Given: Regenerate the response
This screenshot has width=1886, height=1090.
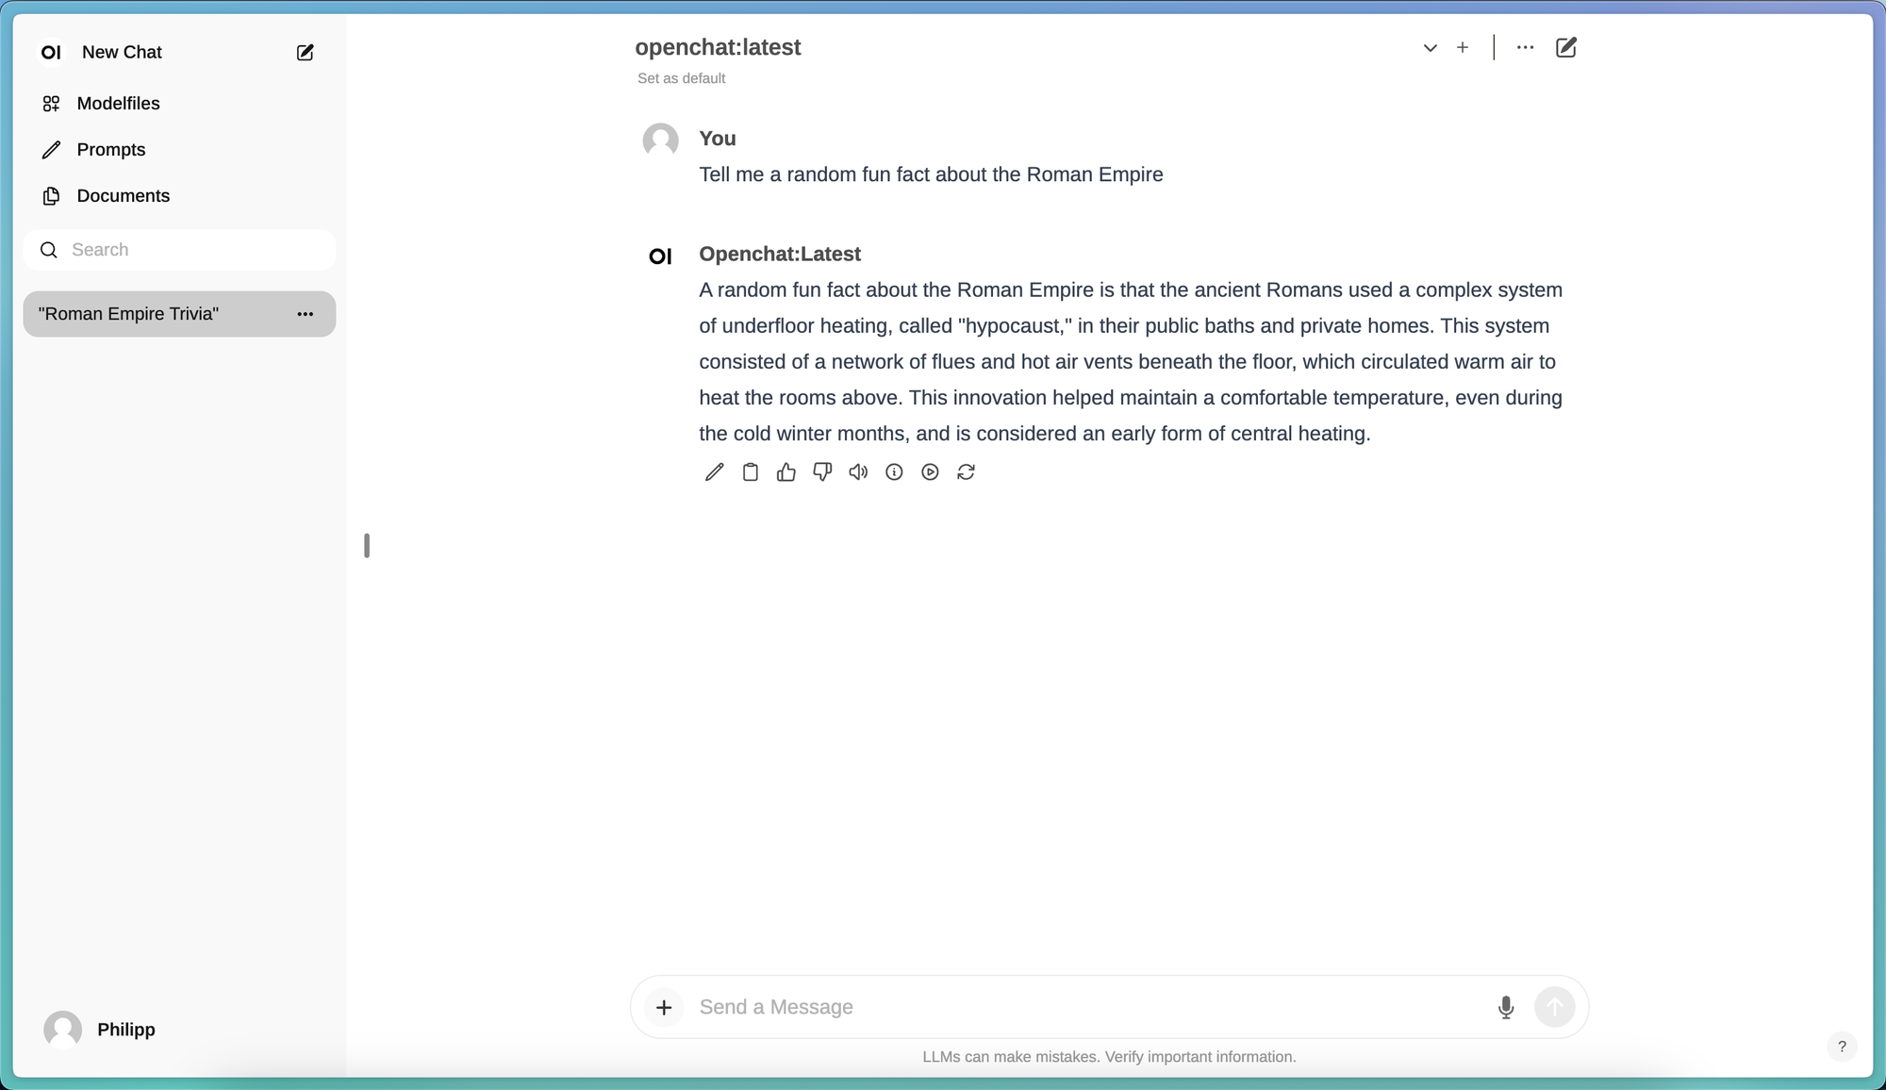Looking at the screenshot, I should tap(966, 472).
